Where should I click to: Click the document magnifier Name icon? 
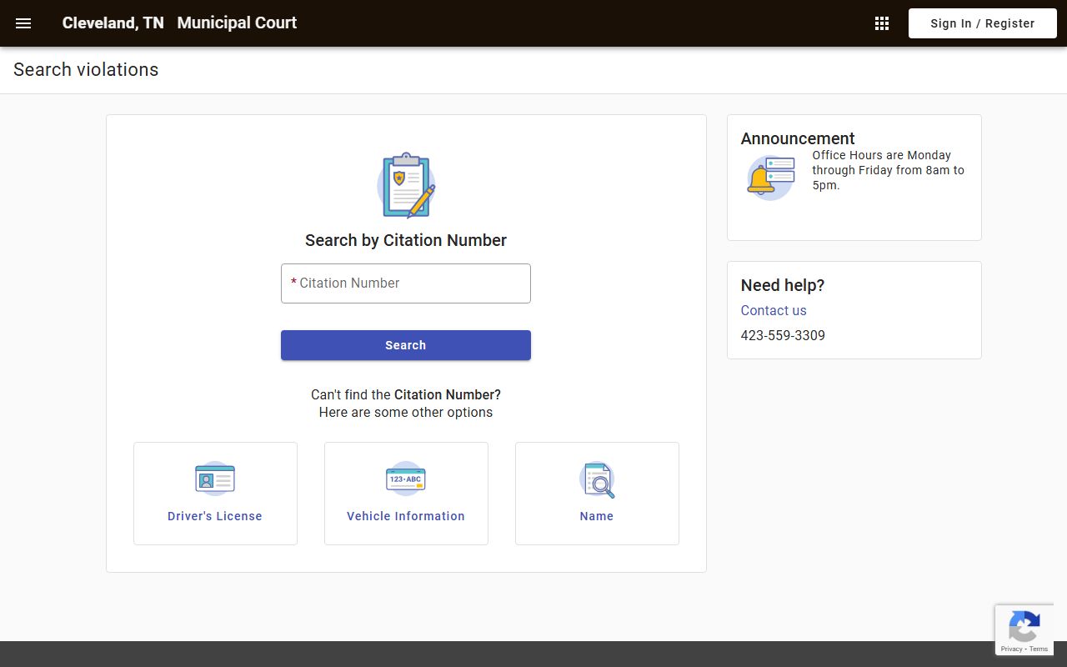597,479
